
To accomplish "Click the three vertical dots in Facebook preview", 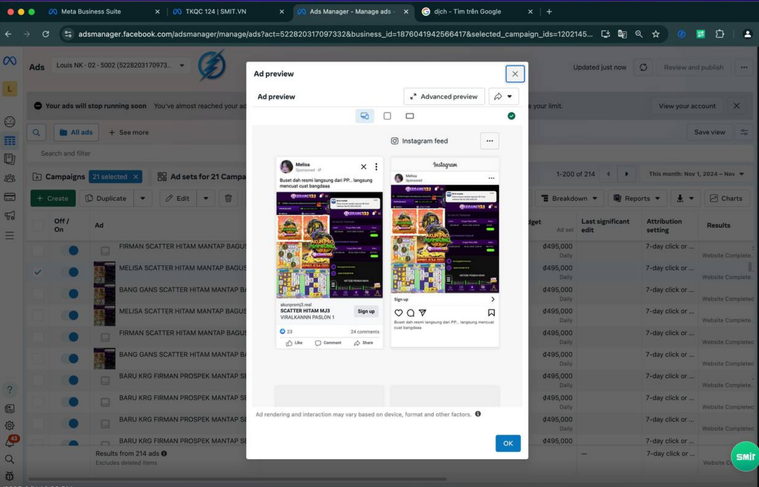I will tap(376, 167).
